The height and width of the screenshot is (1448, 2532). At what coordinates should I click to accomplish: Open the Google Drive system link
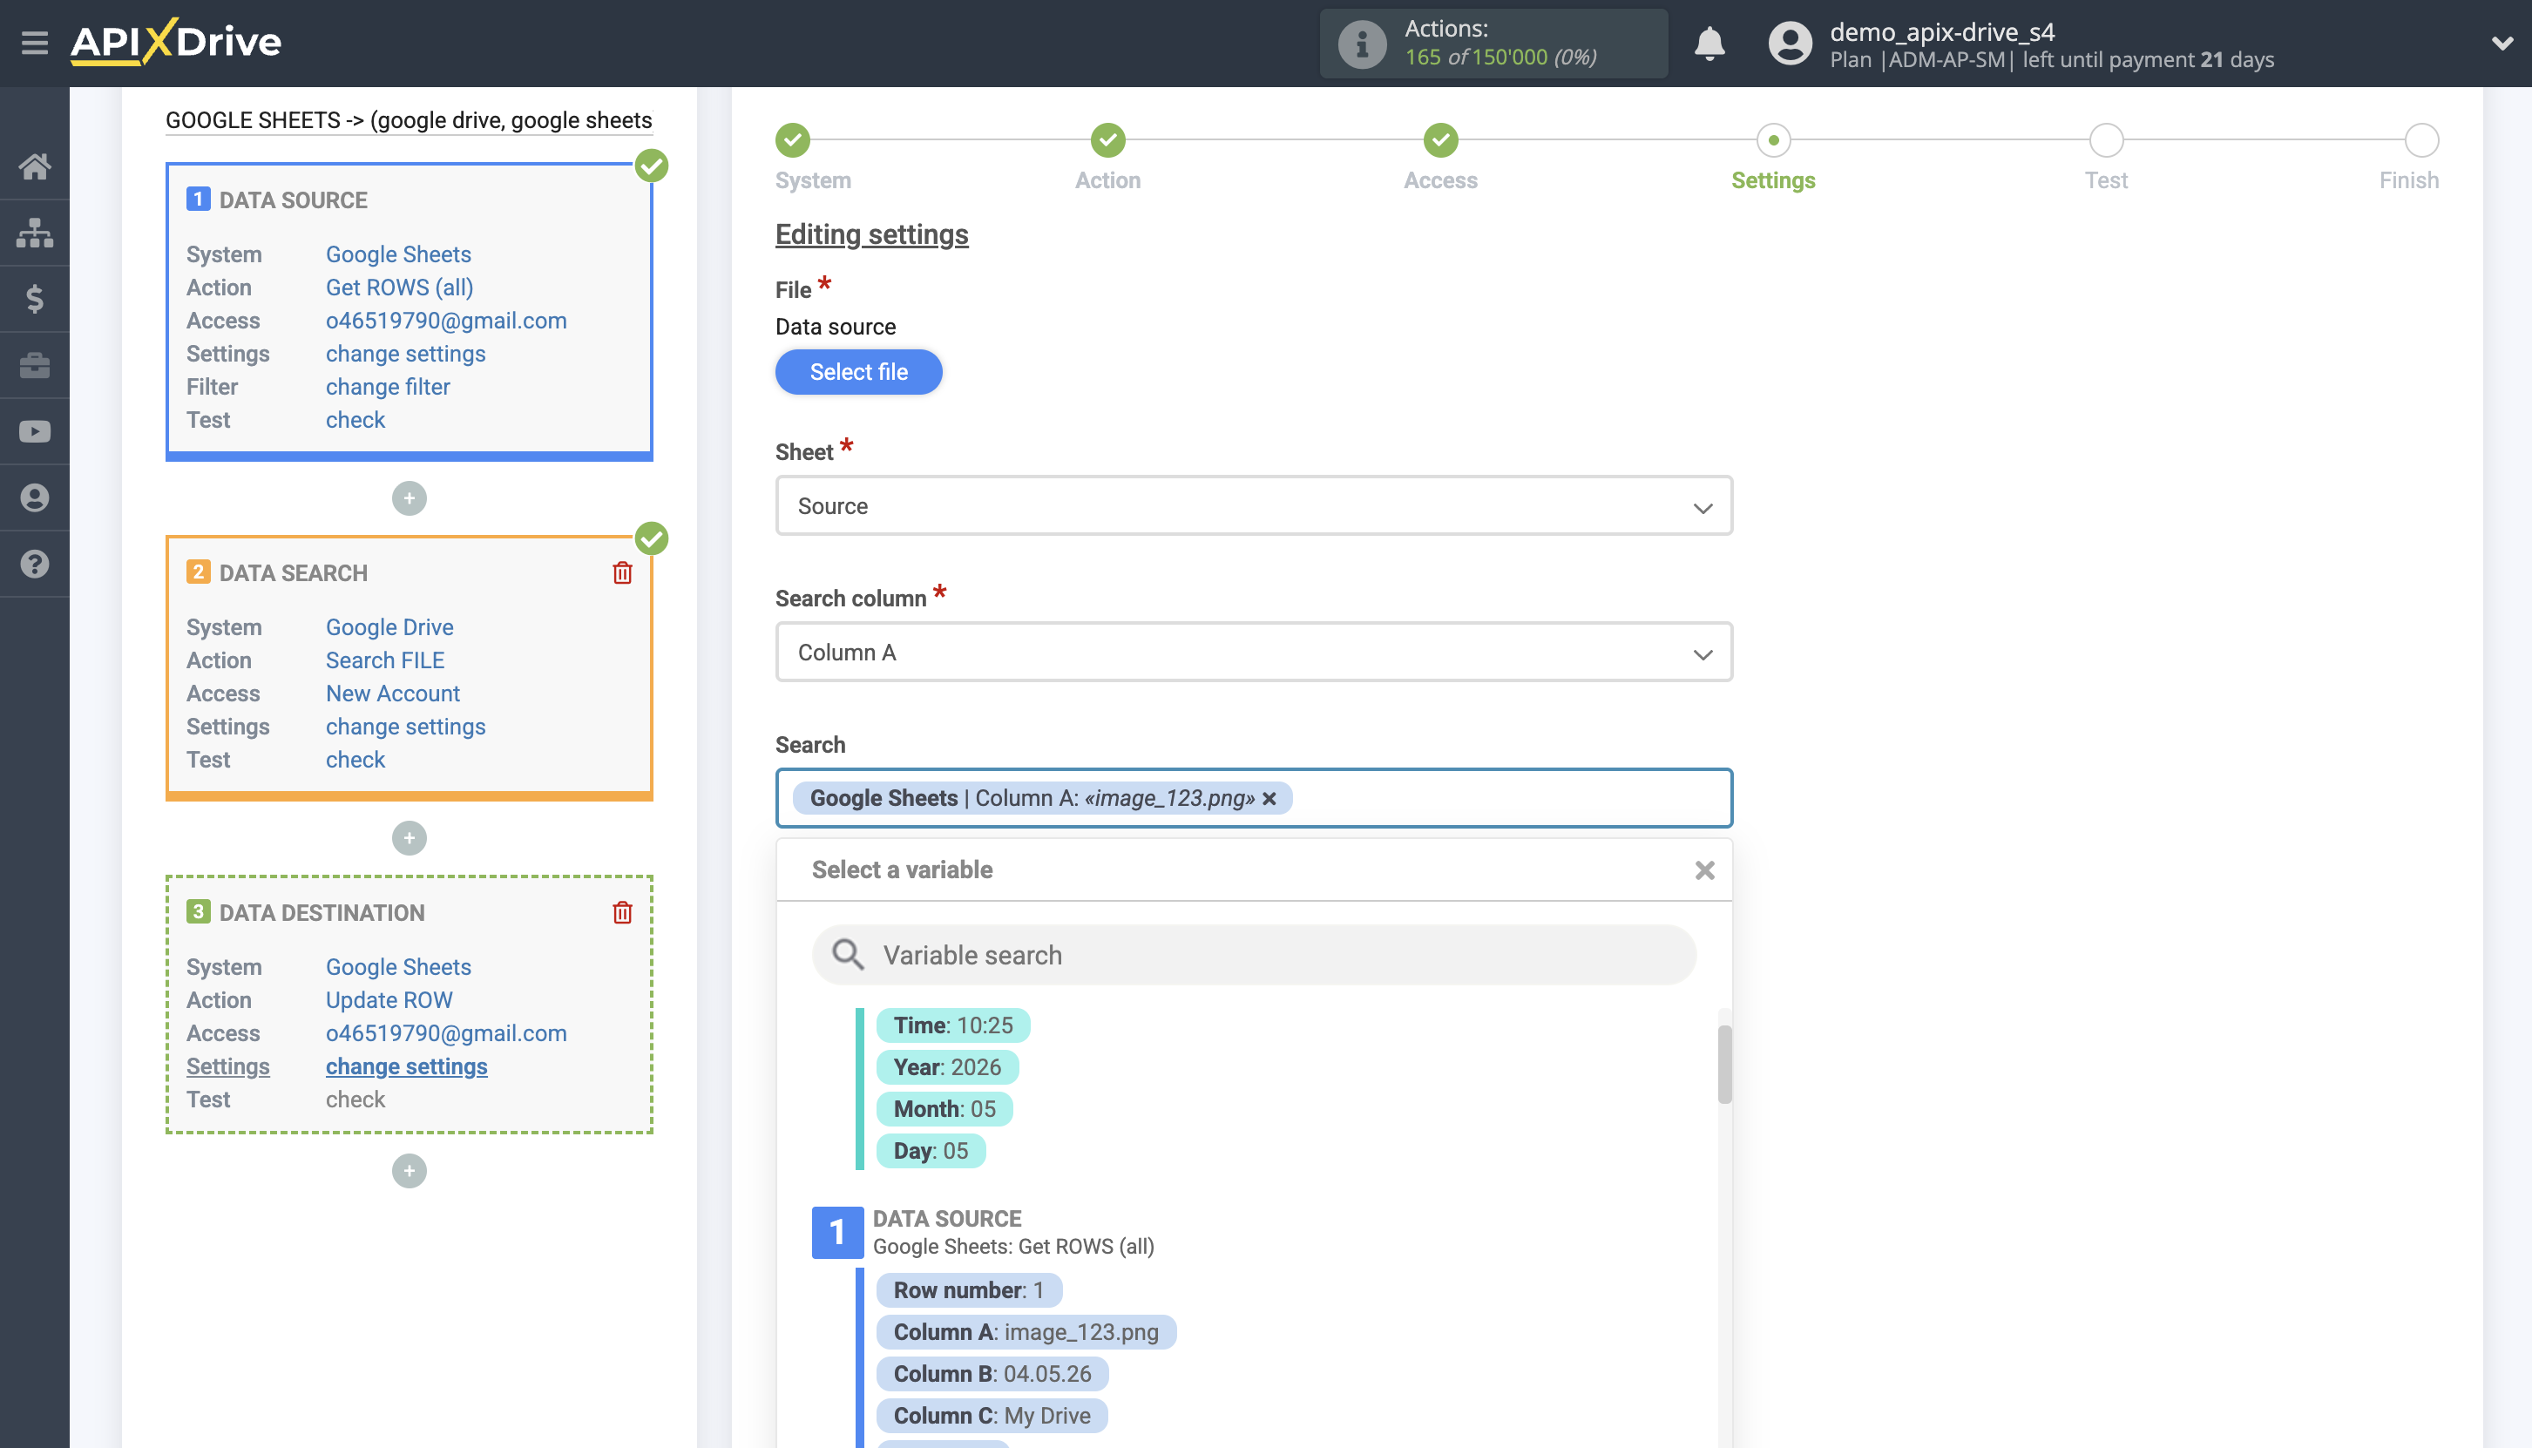[389, 627]
